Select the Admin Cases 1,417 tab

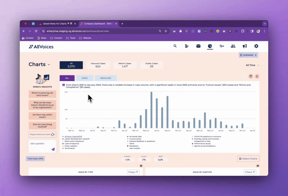pos(125,65)
